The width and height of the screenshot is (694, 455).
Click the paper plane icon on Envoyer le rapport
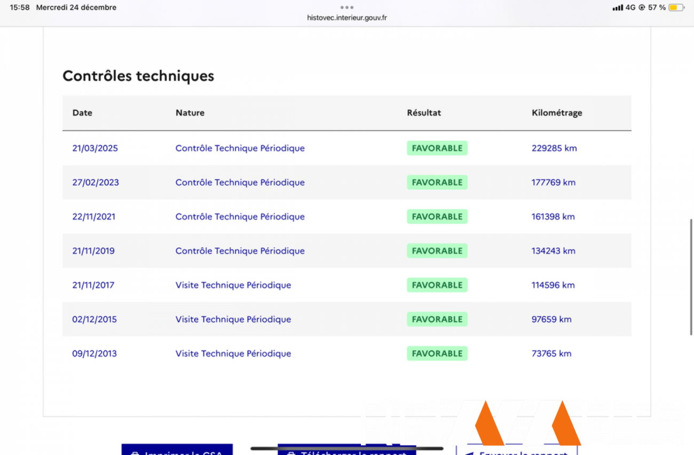coord(469,453)
